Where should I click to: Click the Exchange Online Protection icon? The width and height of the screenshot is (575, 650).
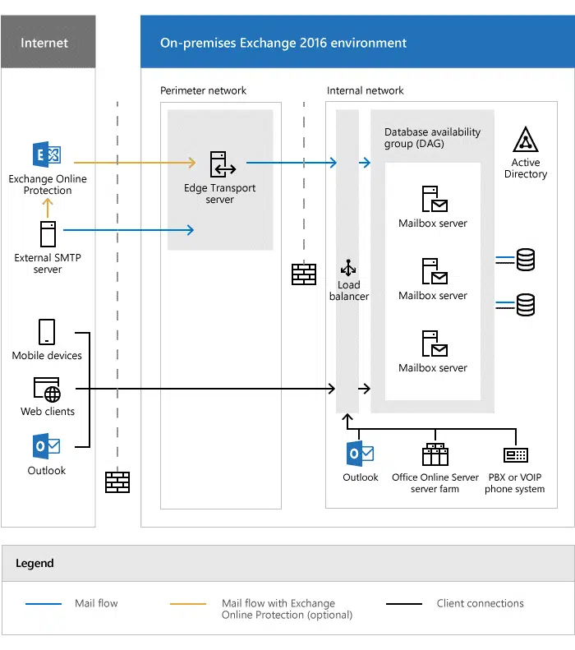point(47,156)
